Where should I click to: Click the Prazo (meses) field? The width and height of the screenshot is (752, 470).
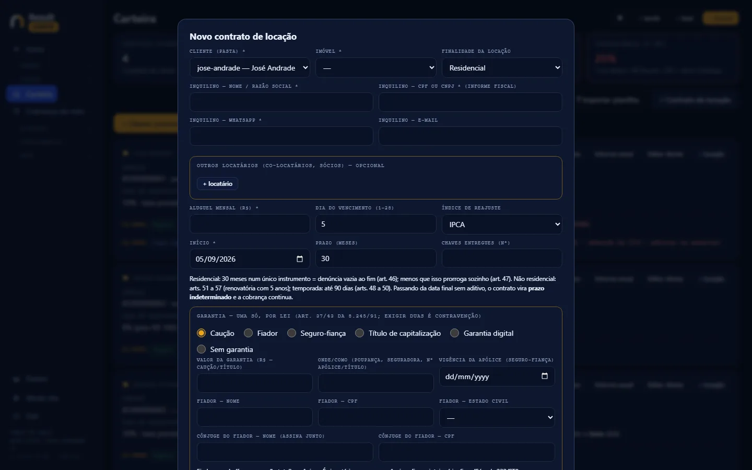376,258
